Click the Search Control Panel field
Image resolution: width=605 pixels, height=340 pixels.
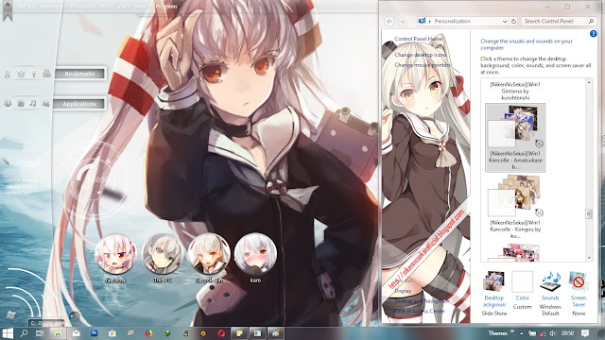click(x=558, y=21)
